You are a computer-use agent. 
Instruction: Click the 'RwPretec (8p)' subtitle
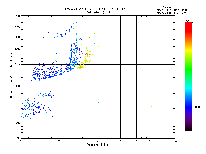[98, 12]
